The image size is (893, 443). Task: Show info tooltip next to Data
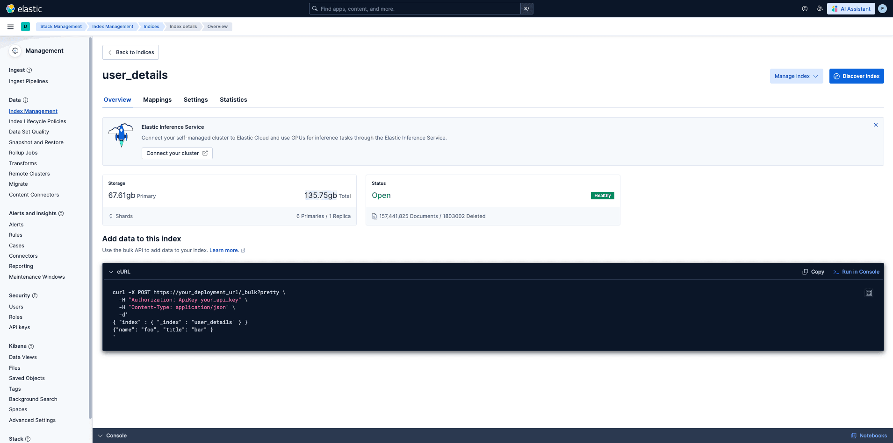tap(25, 100)
